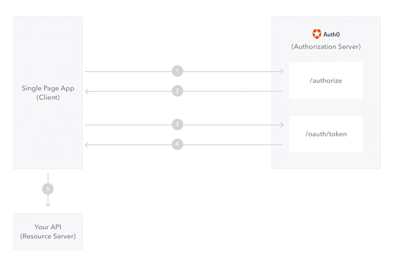Click the step 1 circle marker
This screenshot has width=394, height=266.
pos(177,71)
